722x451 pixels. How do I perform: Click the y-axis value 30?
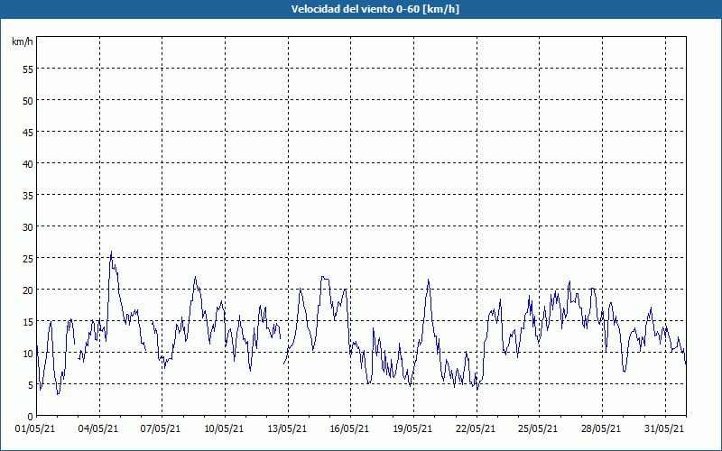(x=28, y=227)
